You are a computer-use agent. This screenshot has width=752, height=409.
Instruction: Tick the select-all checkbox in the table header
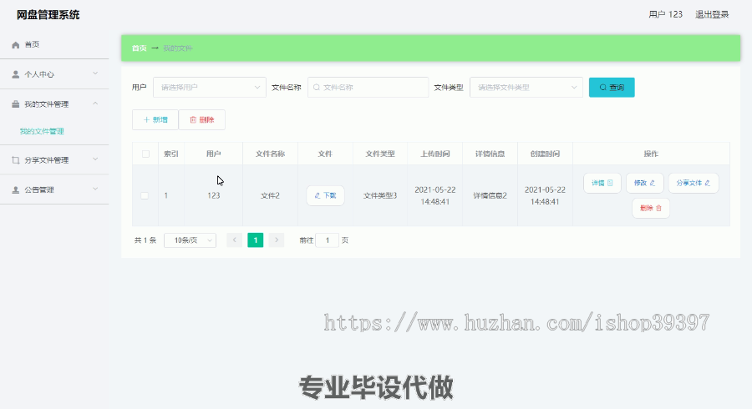click(145, 154)
